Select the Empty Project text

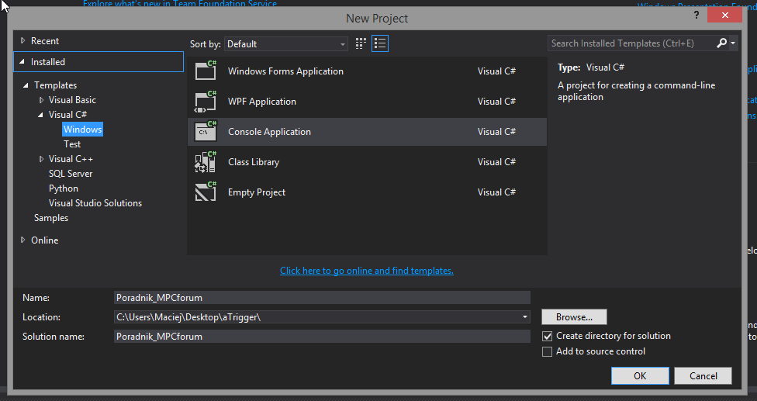pos(257,192)
